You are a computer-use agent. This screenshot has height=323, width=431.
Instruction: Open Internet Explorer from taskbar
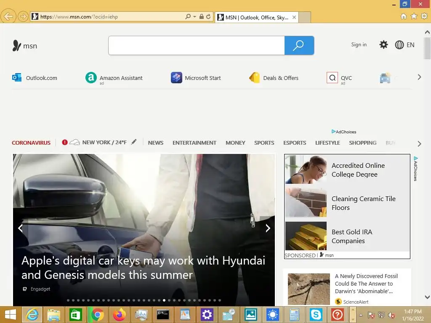pos(32,315)
